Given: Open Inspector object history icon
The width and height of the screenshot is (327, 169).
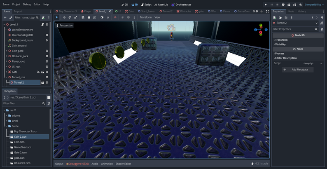Looking at the screenshot, I should pos(322,18).
